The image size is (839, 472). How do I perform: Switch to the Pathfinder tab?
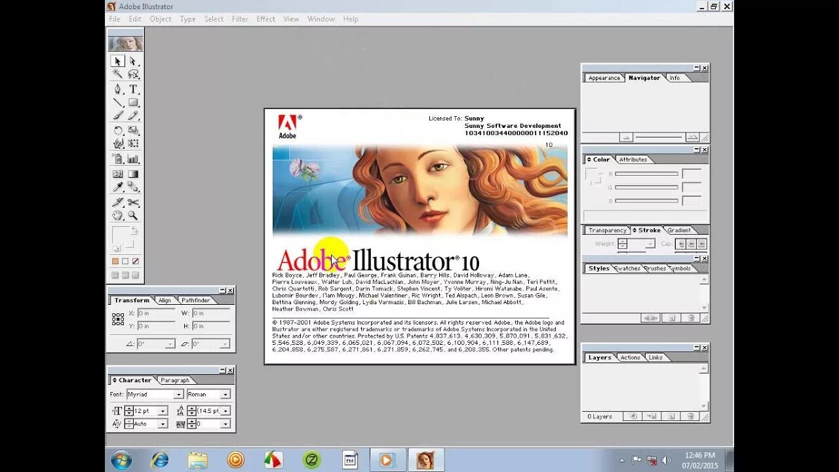(195, 300)
